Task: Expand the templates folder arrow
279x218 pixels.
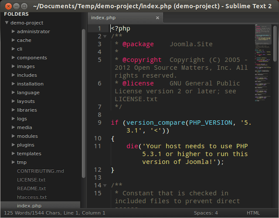Action: [x=13, y=153]
